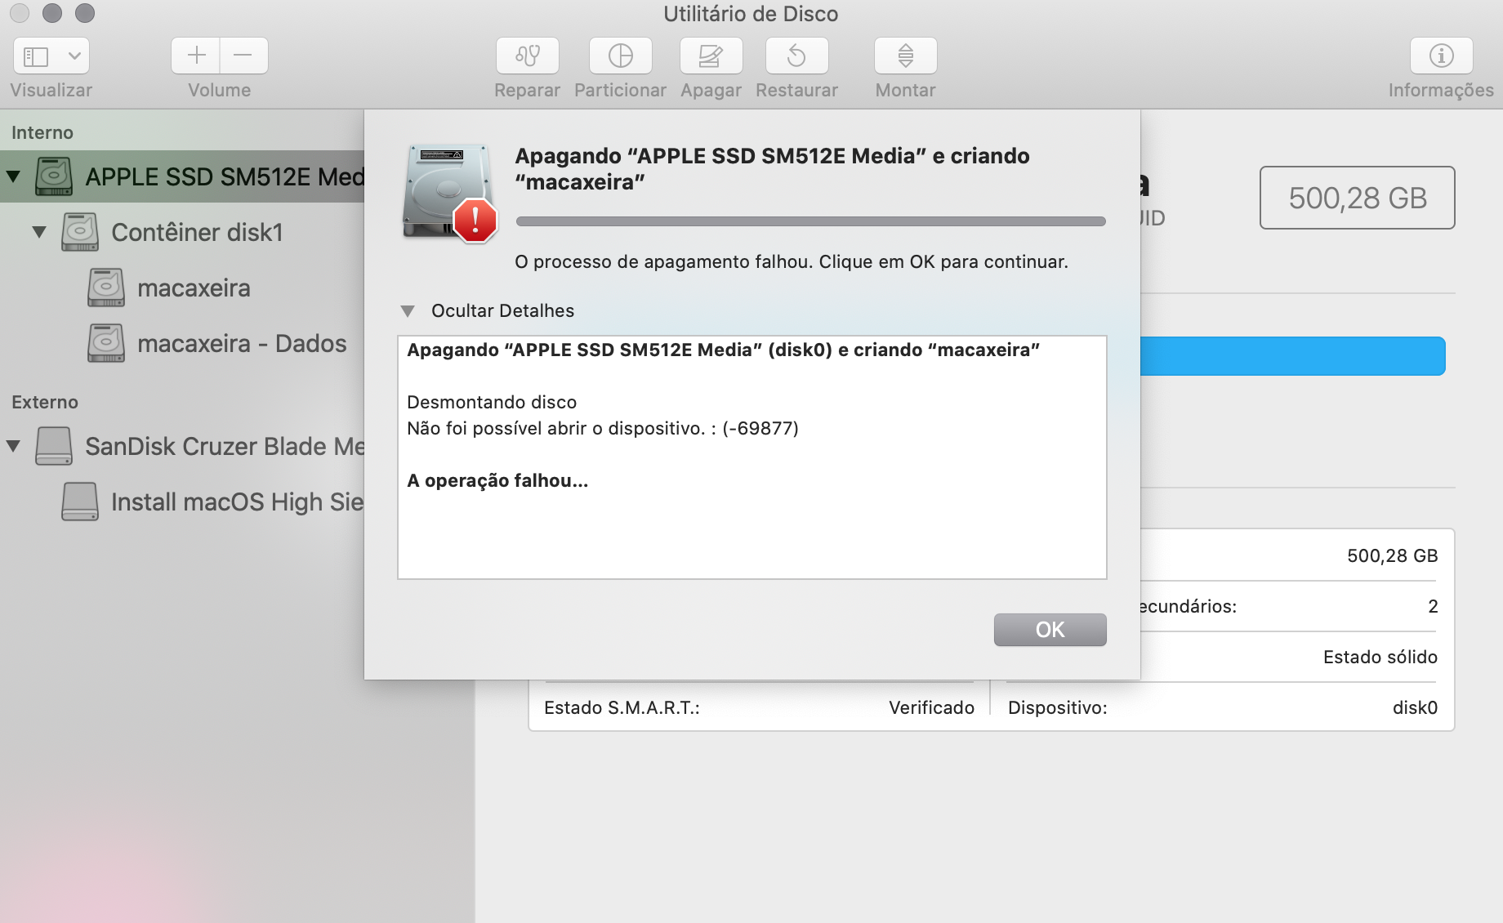The image size is (1503, 923).
Task: Collapse the SanDisk Cruzer Blade disk
Action: [13, 446]
